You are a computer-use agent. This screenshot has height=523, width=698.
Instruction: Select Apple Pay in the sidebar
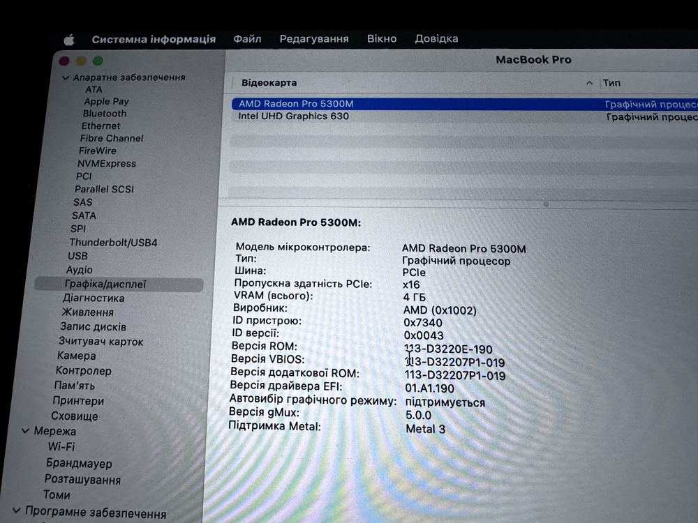click(106, 101)
